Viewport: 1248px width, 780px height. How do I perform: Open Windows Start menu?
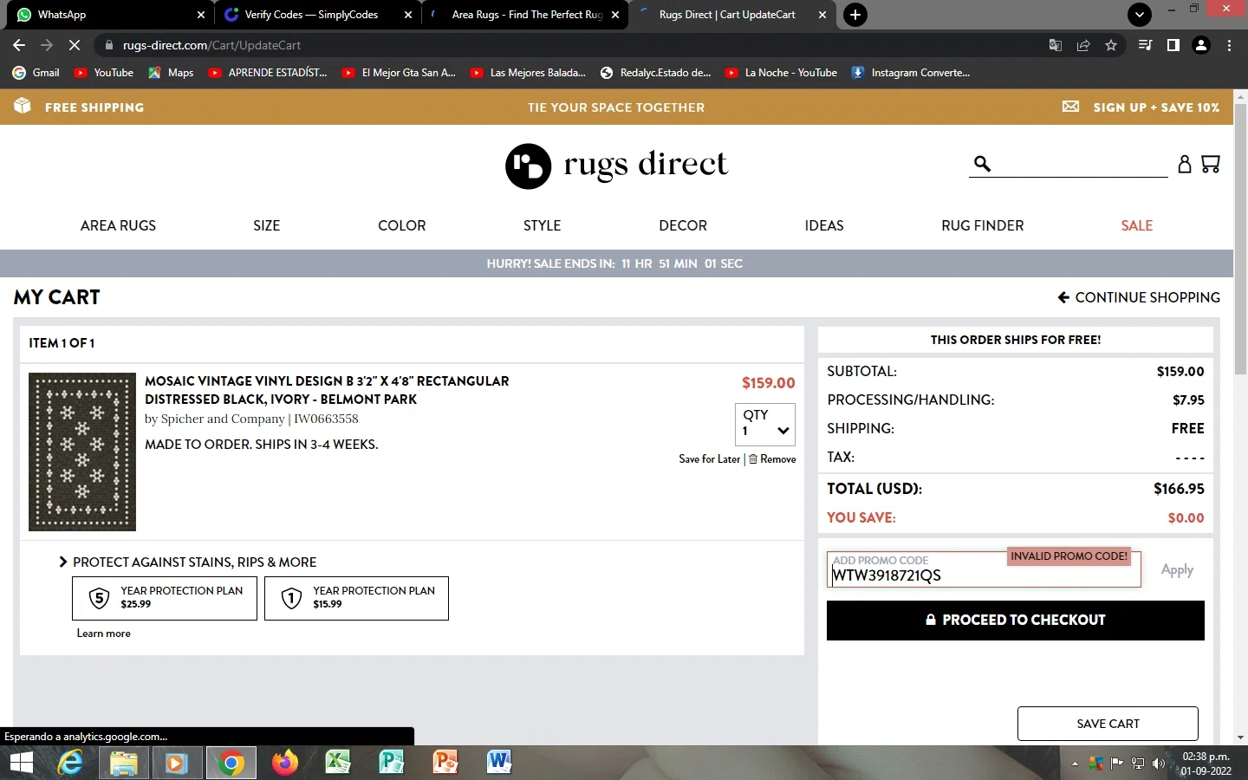coord(21,763)
